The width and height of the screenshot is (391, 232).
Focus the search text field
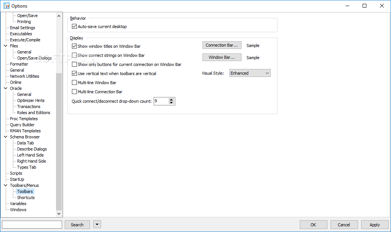point(32,224)
